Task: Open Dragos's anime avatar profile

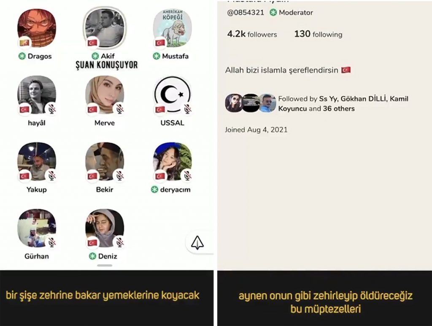Action: coord(37,28)
